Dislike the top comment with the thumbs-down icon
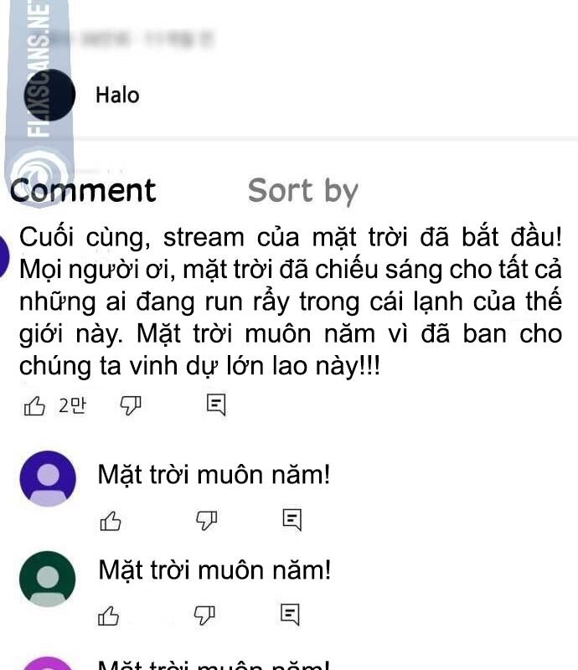Viewport: 578px width, 670px height. tap(131, 405)
